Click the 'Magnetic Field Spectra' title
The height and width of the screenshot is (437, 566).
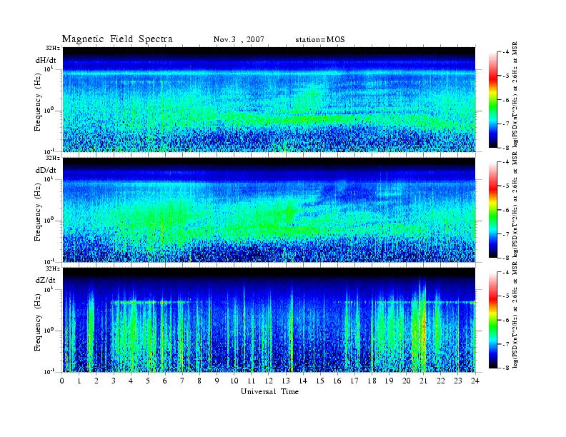pos(117,39)
